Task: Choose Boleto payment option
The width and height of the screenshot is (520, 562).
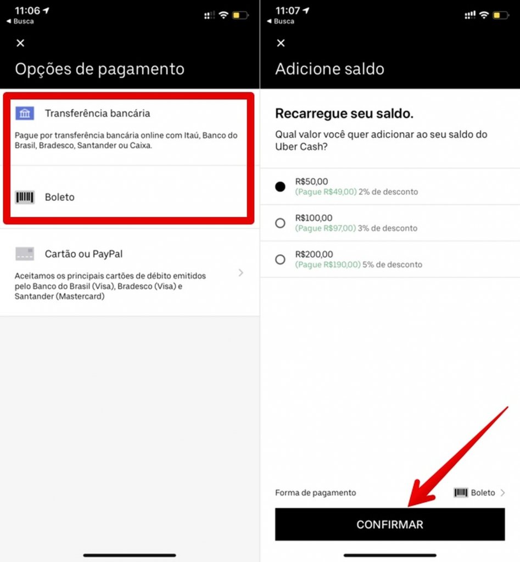Action: 128,192
